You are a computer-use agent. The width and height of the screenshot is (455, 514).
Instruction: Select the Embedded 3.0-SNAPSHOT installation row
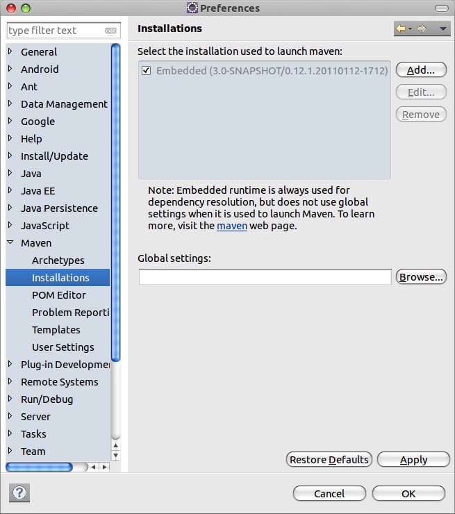pos(265,71)
